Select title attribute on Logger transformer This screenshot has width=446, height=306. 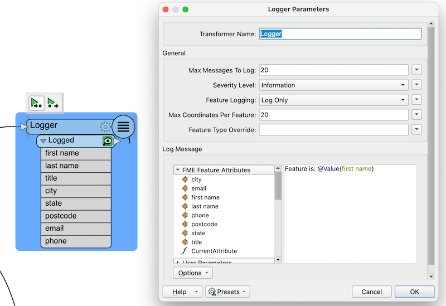click(x=76, y=178)
